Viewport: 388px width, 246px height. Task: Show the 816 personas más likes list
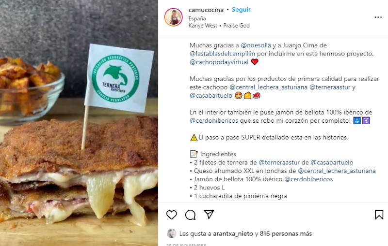[x=286, y=233]
